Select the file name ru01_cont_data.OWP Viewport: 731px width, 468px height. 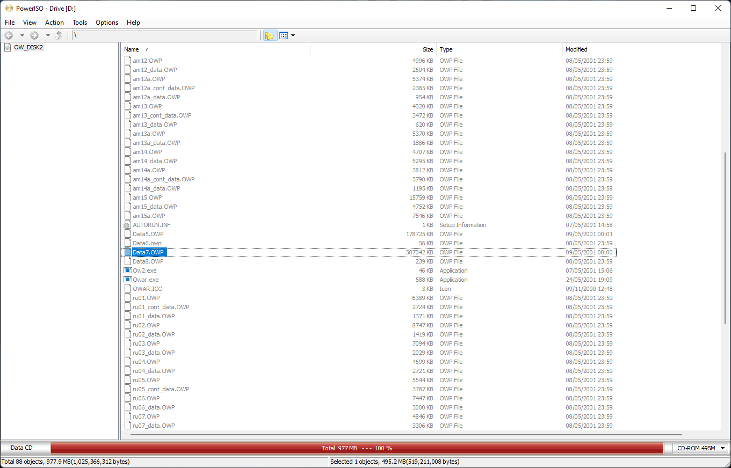coord(161,307)
